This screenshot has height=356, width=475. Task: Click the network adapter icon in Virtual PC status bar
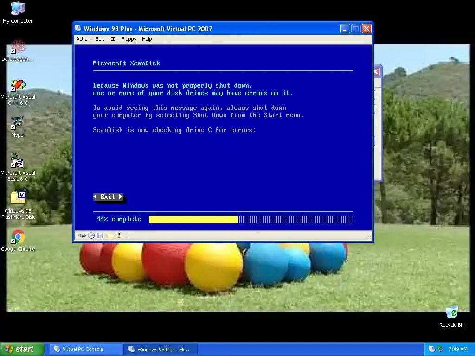119,235
